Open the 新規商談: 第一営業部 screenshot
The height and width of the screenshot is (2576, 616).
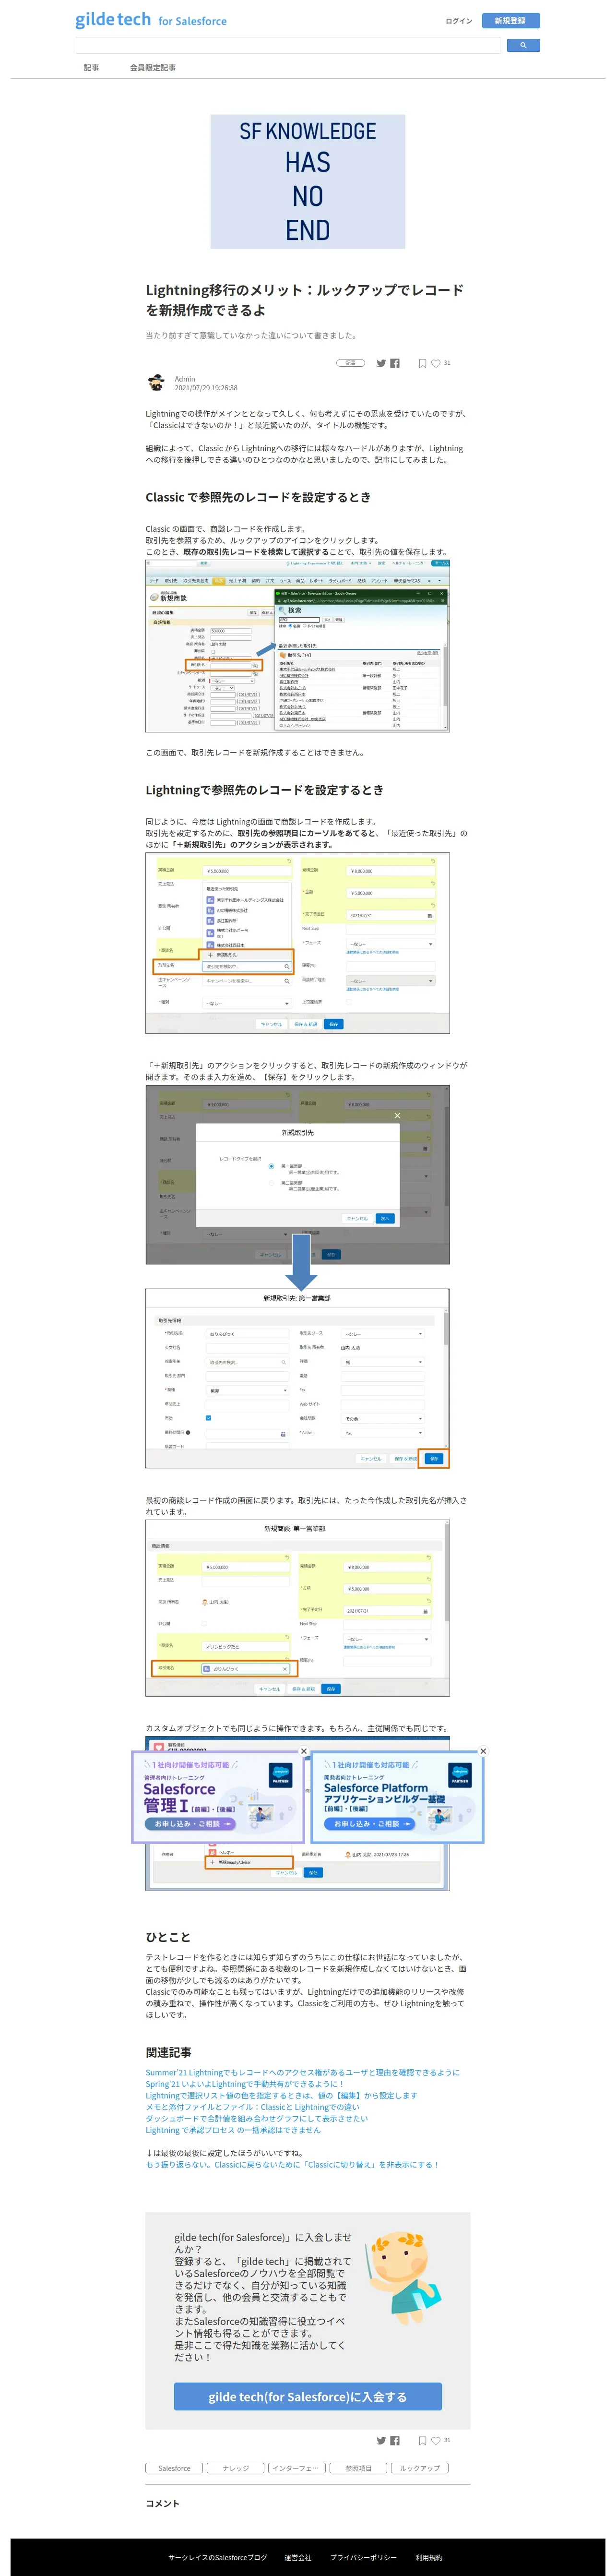298,1608
